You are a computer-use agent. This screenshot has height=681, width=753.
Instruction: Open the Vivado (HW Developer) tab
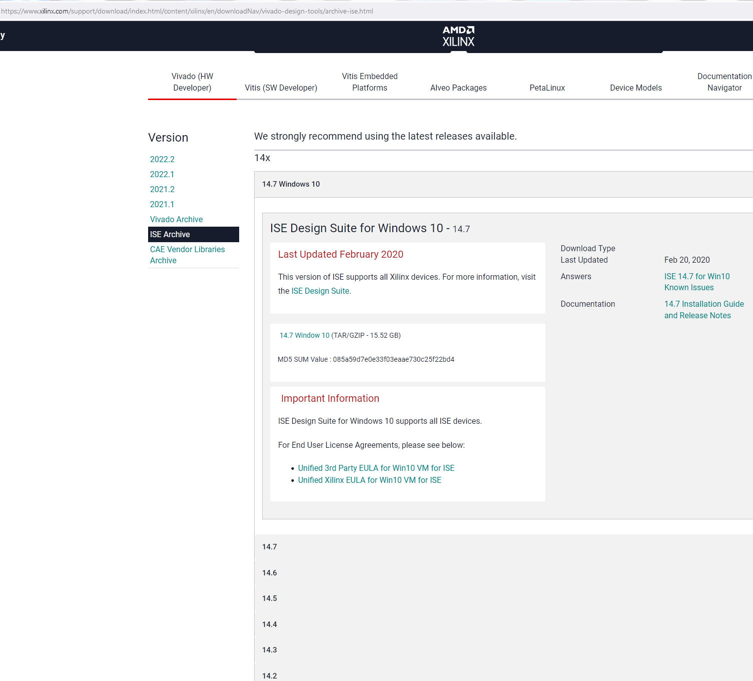click(x=192, y=82)
